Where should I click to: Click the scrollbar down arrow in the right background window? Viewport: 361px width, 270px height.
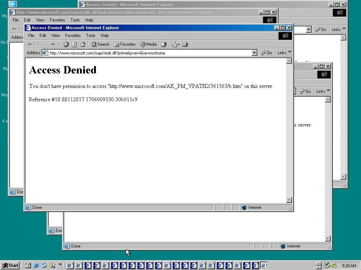[x=328, y=239]
